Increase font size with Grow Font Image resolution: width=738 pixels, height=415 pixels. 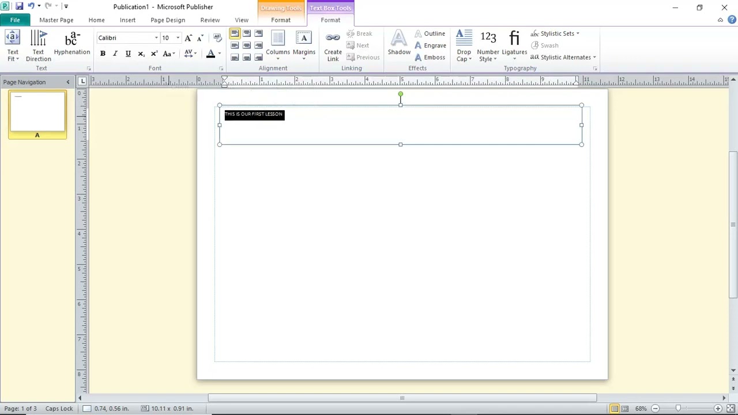[188, 38]
